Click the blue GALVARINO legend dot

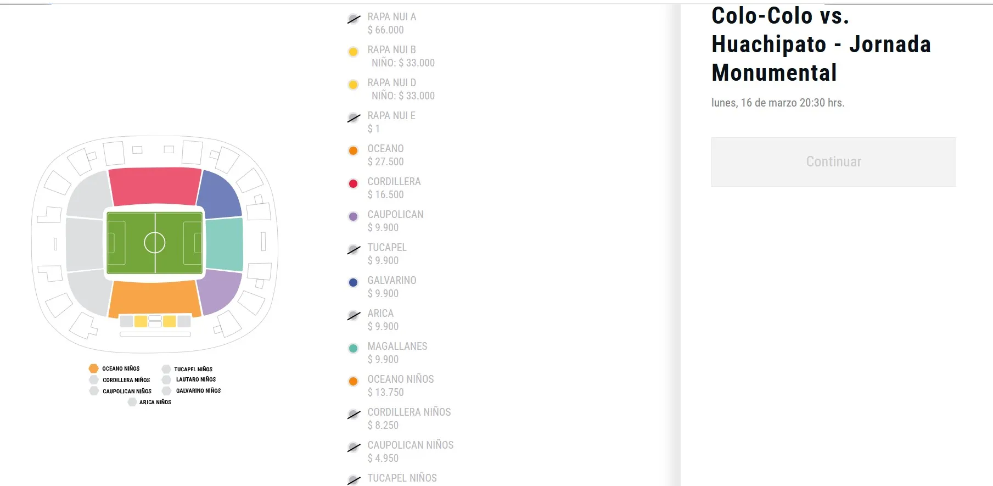353,282
